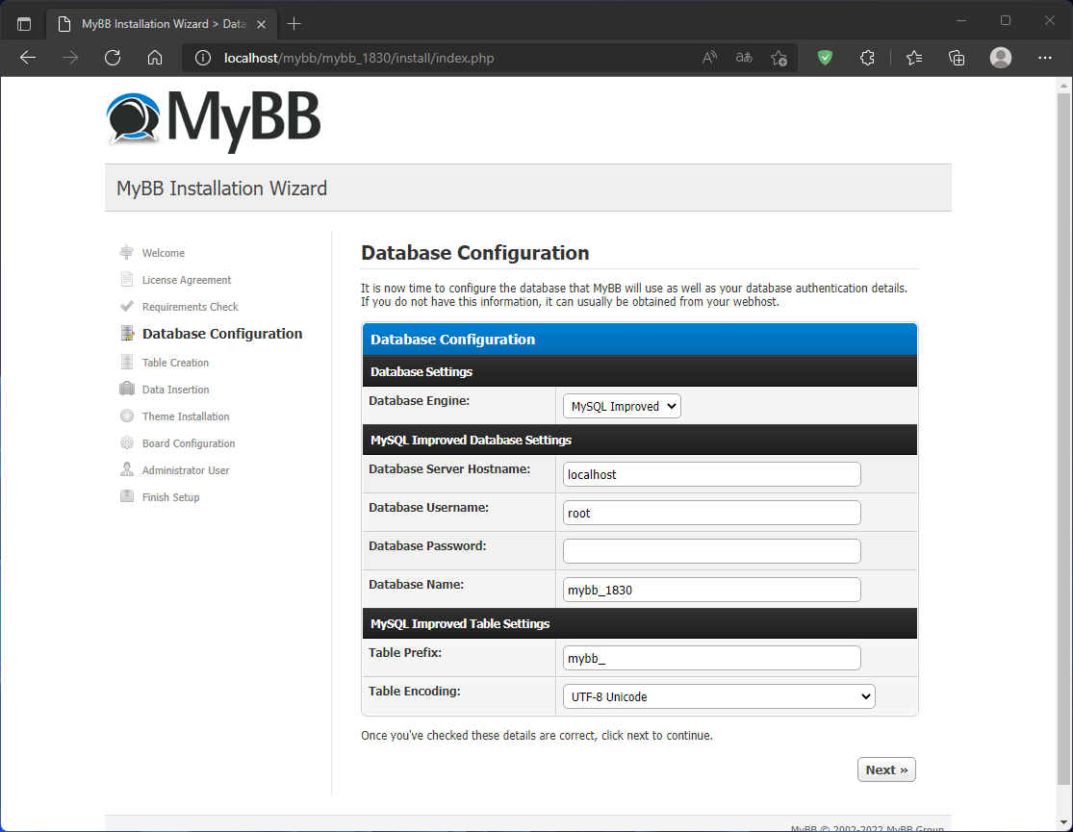Click the browser Back arrow
1073x832 pixels.
(28, 58)
